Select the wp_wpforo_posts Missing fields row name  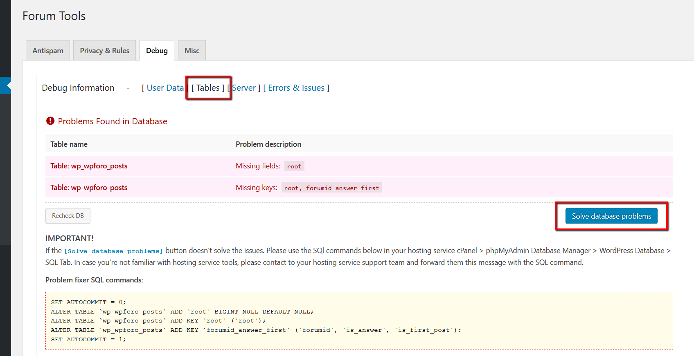click(x=89, y=166)
